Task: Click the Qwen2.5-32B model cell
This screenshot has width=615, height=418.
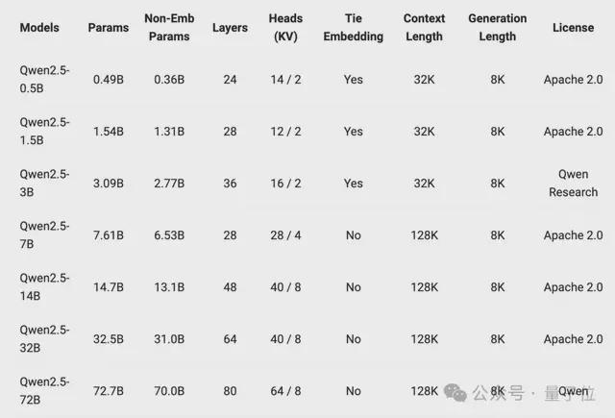Action: tap(44, 339)
